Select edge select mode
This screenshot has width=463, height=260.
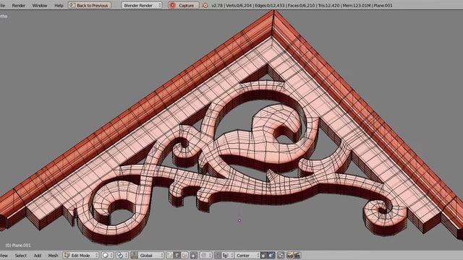177,255
